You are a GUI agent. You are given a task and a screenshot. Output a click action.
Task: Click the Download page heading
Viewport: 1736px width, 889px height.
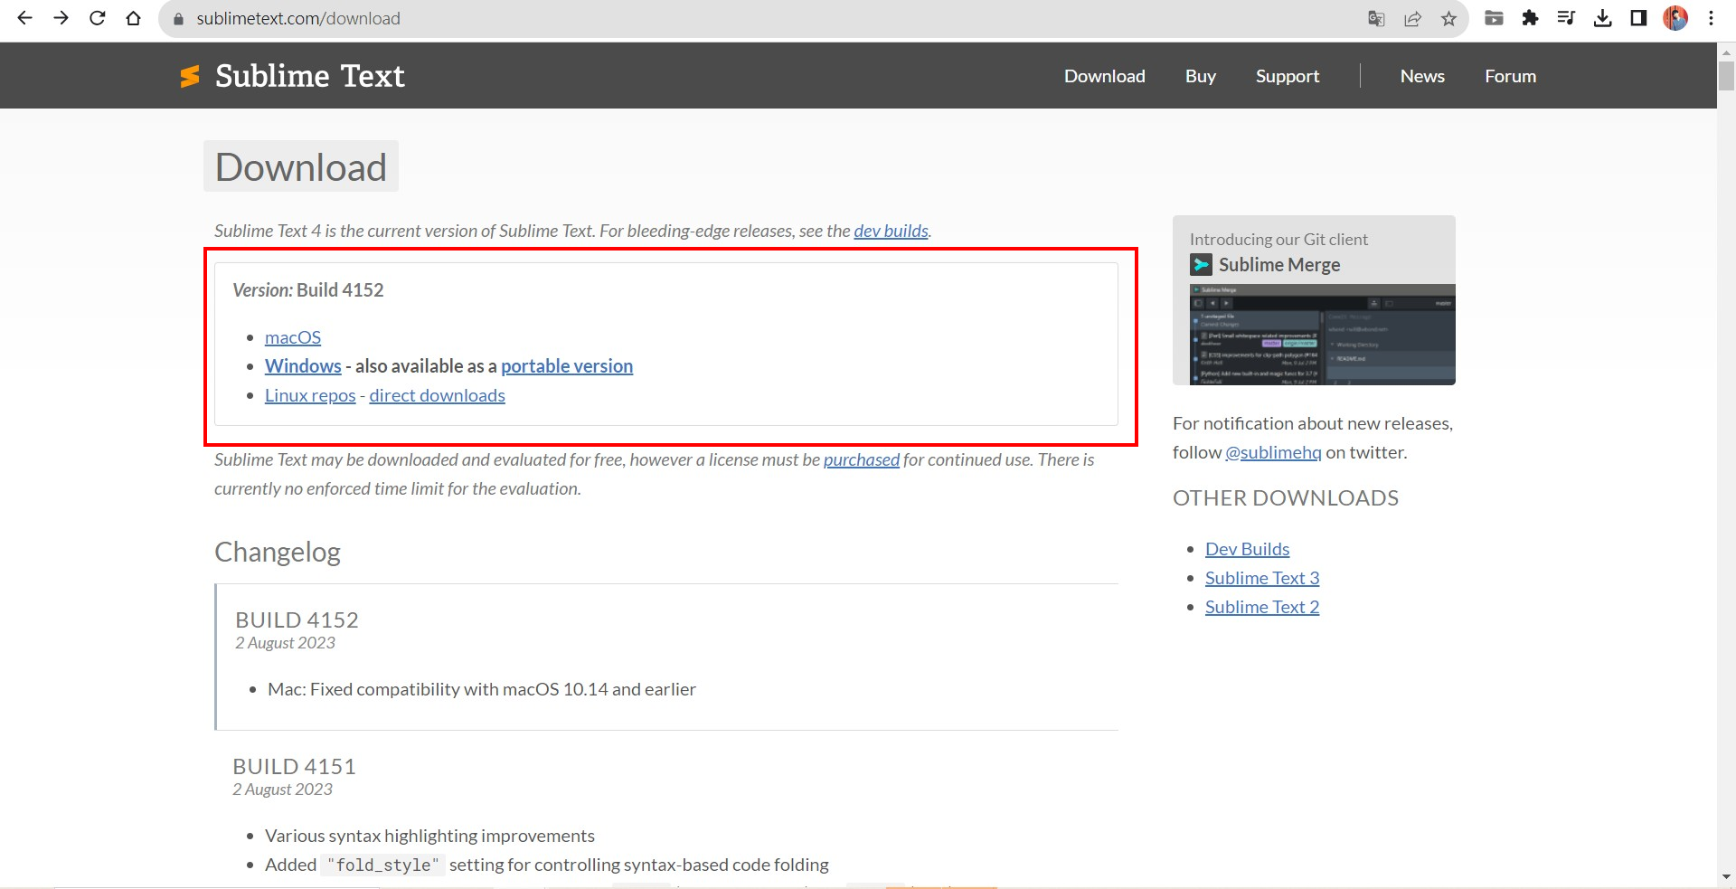(x=301, y=166)
